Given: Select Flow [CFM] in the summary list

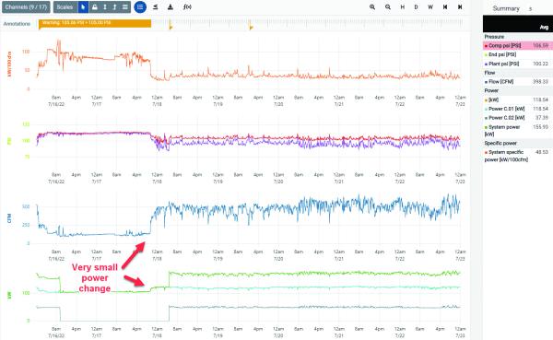Looking at the screenshot, I should click(x=518, y=81).
